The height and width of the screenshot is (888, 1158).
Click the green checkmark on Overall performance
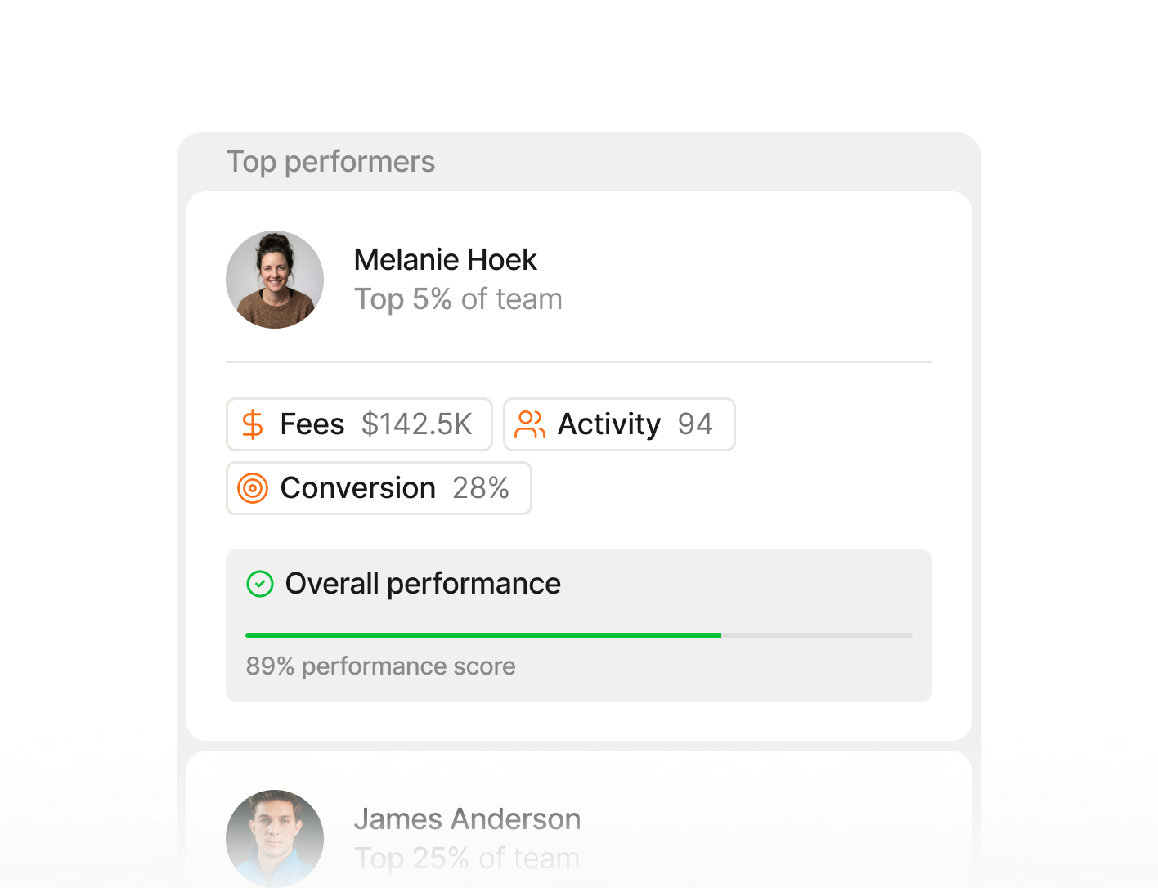[260, 584]
